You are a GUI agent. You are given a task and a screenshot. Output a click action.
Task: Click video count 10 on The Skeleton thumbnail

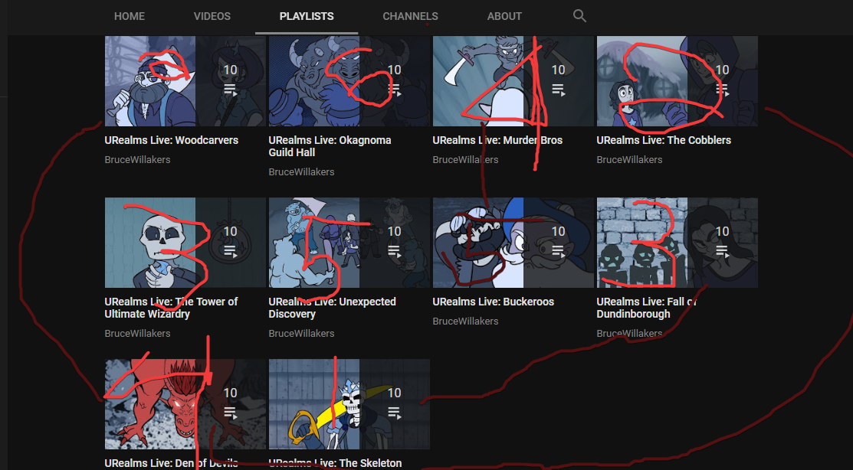(x=395, y=392)
